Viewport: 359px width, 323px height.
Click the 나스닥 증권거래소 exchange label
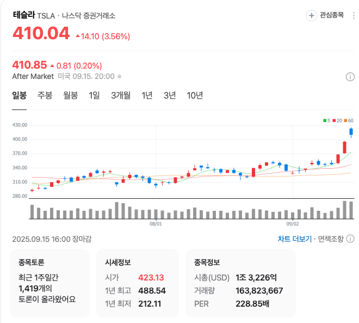(89, 16)
